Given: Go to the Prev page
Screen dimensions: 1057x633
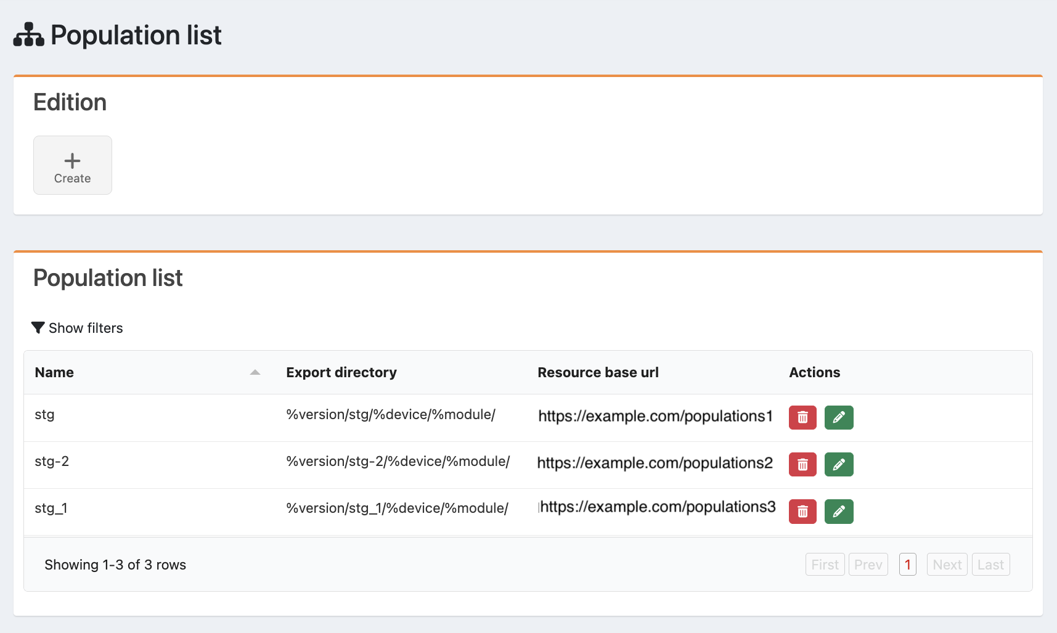Looking at the screenshot, I should coord(868,565).
